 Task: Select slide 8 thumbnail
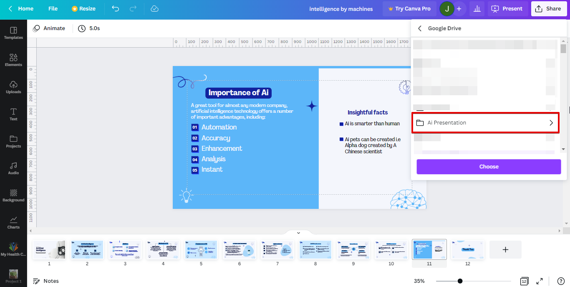(x=315, y=249)
